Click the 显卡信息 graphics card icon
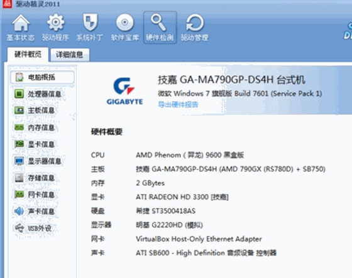This screenshot has width=352, height=278. click(x=19, y=144)
